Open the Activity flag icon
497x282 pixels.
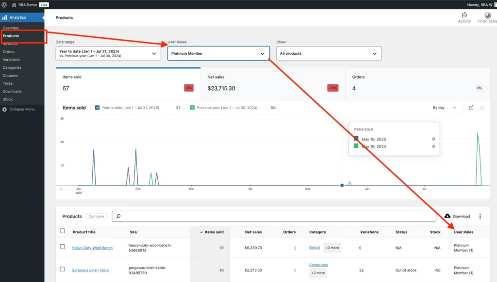tap(464, 16)
